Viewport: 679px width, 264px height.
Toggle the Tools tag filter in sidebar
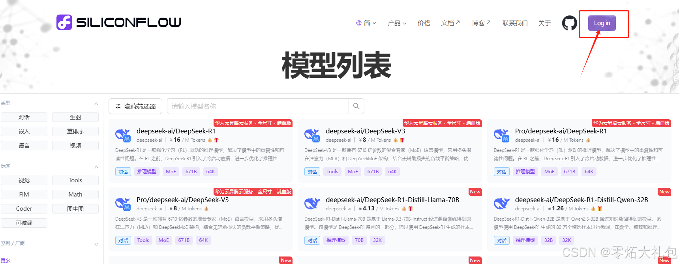pyautogui.click(x=75, y=180)
